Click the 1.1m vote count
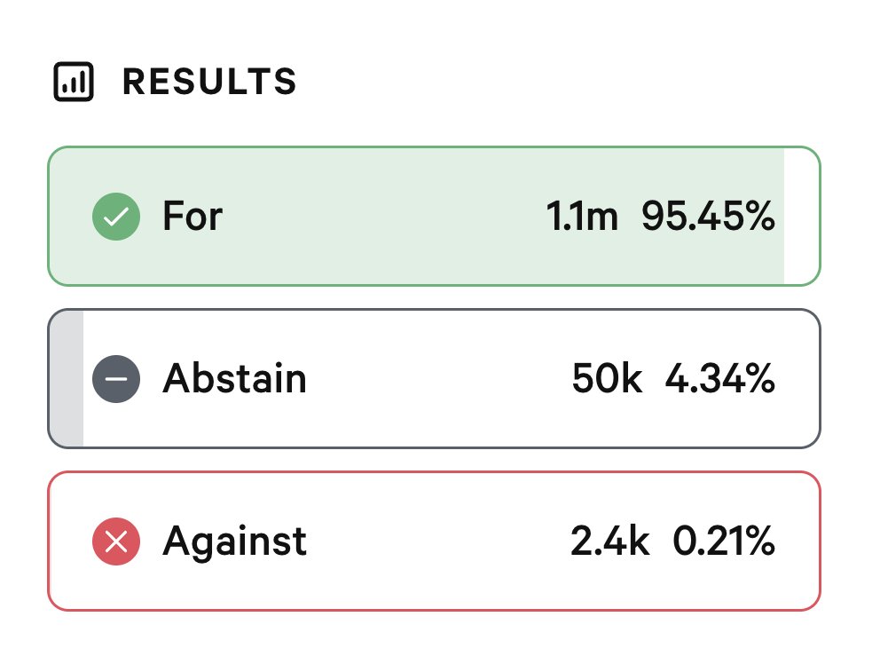 coord(582,217)
